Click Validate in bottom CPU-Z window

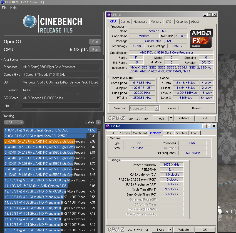coord(183,230)
